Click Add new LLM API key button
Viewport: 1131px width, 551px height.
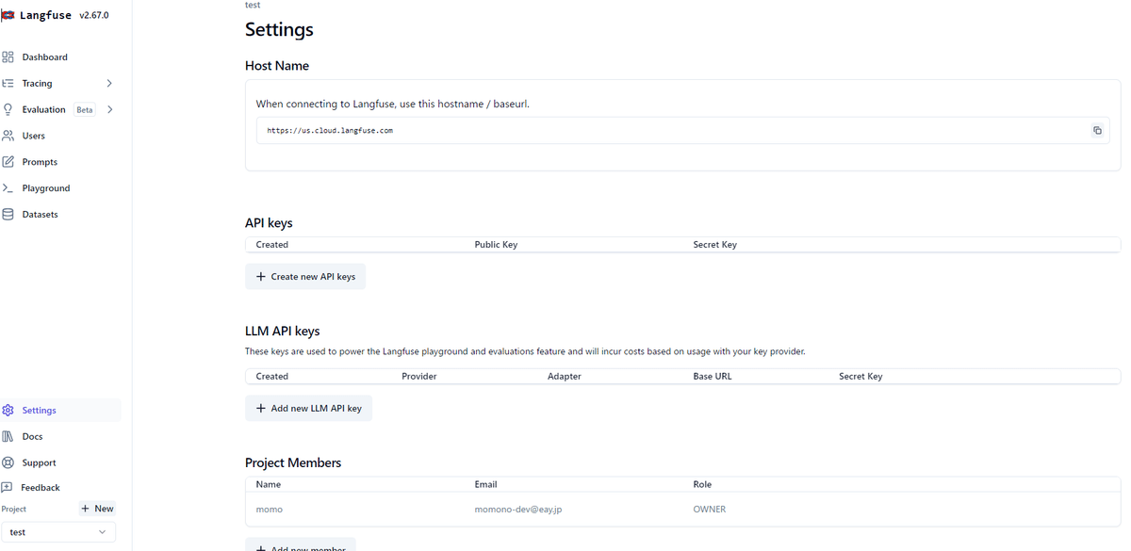click(x=308, y=409)
